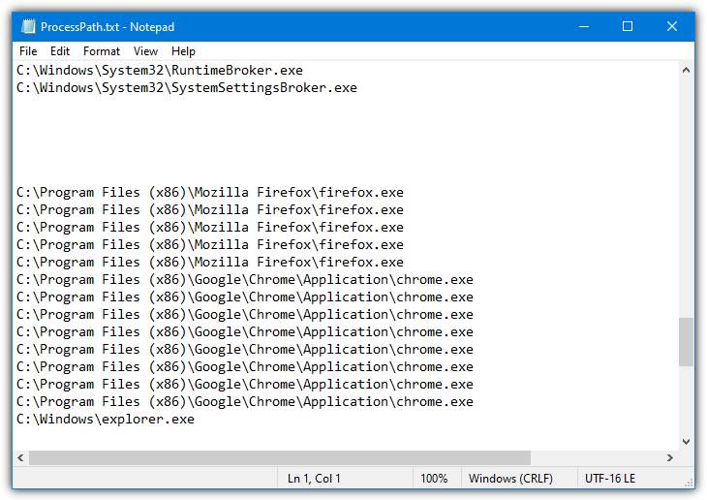
Task: Click the UTF-16 LE encoding status entry
Action: point(610,479)
